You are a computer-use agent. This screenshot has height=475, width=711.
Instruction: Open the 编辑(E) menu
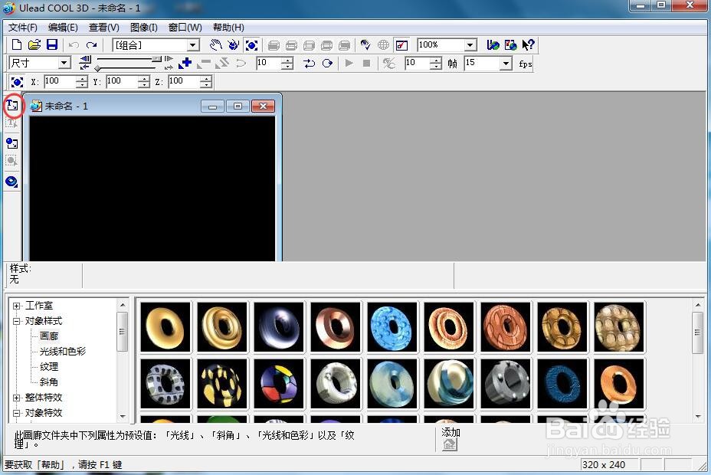63,27
